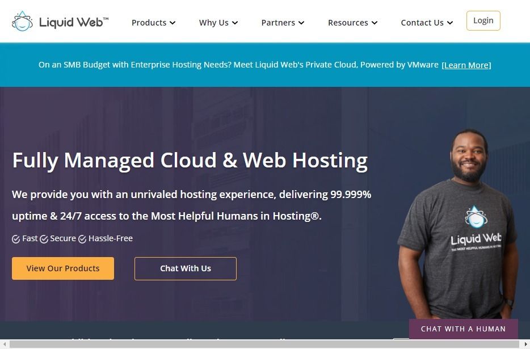Image resolution: width=530 pixels, height=349 pixels.
Task: Expand the Contact Us chevron arrow
Action: (x=449, y=23)
